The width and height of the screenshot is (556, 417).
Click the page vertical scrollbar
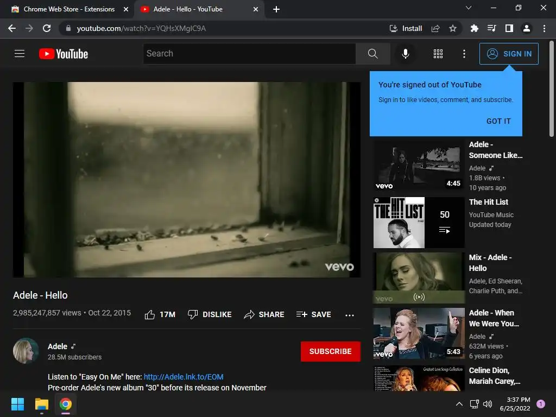552,89
